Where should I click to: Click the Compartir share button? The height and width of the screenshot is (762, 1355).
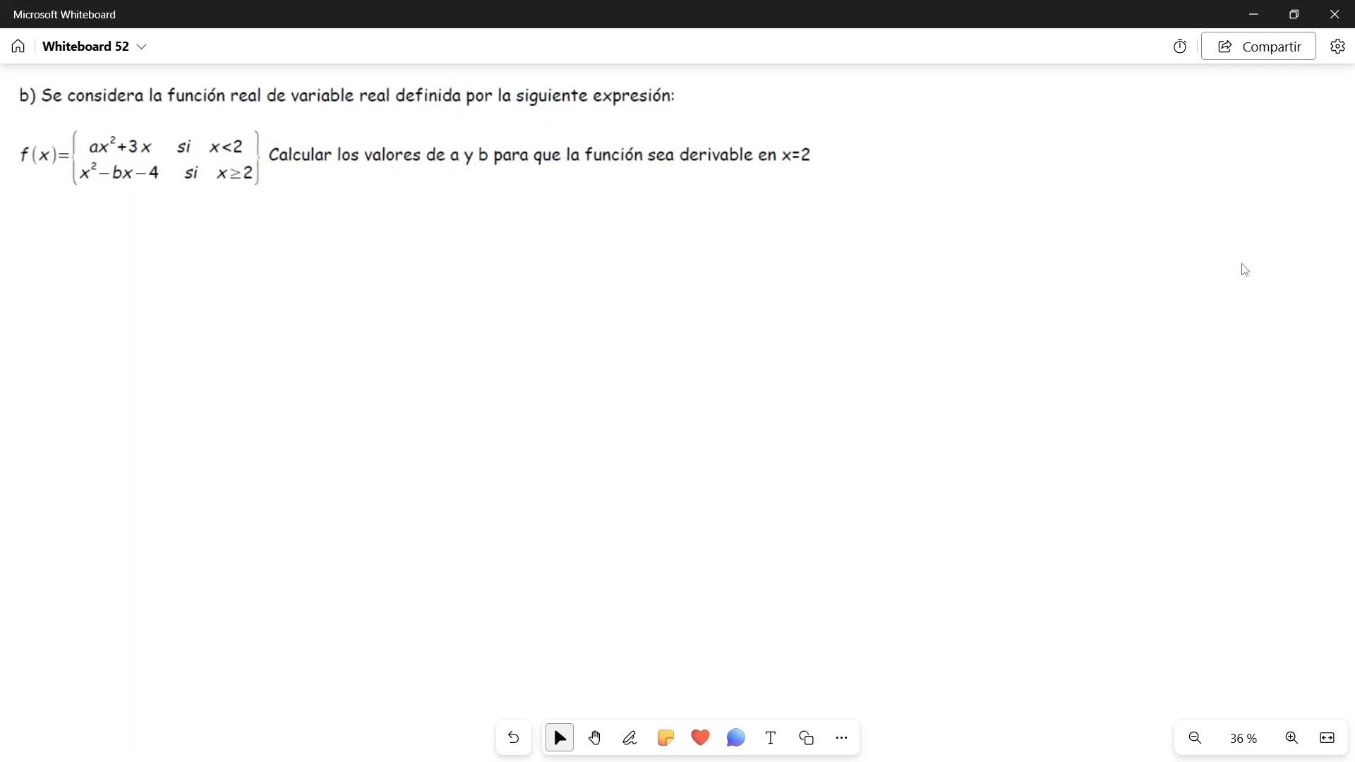tap(1258, 47)
